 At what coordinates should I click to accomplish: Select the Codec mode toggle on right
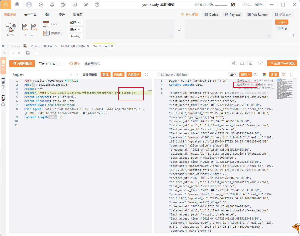click(x=281, y=22)
